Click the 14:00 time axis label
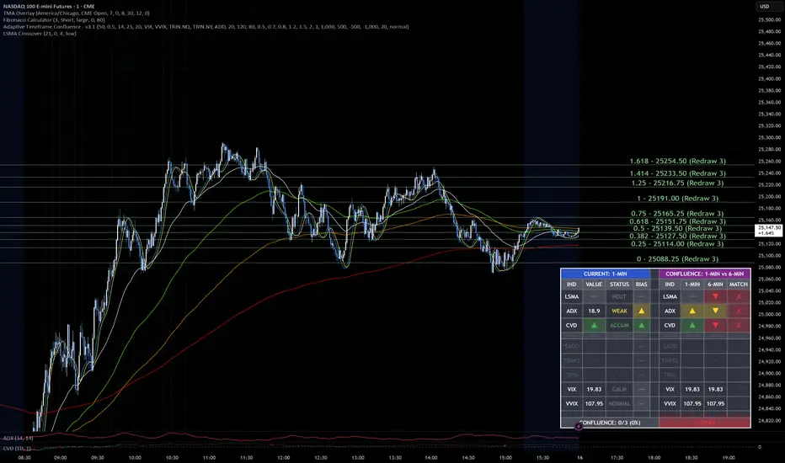This screenshot has height=463, width=785. (431, 457)
